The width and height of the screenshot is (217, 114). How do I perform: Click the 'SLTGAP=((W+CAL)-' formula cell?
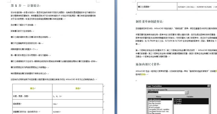197,7
